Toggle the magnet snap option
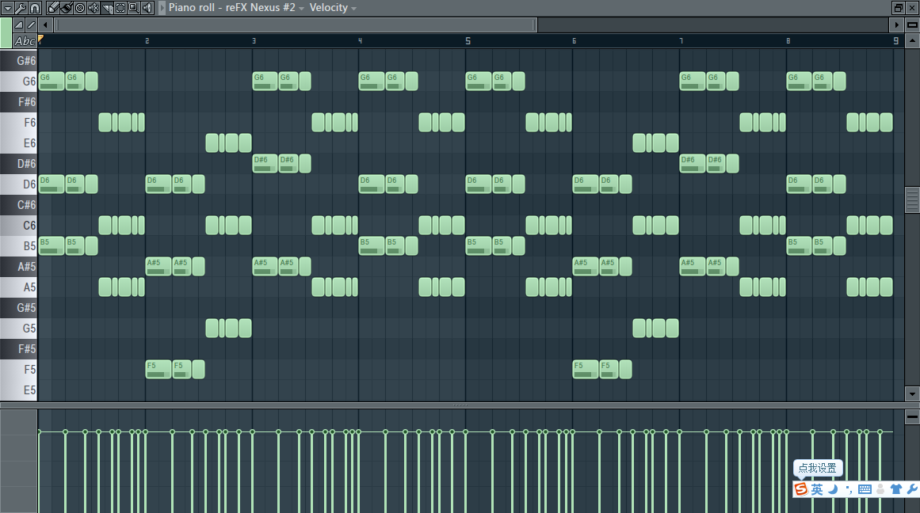Screen dimensions: 920x513 pyautogui.click(x=35, y=8)
